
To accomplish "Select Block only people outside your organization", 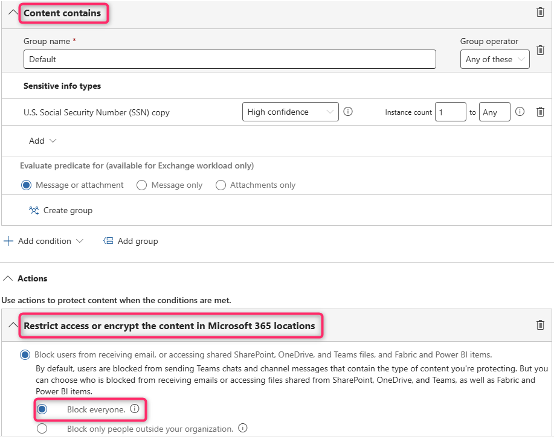I will pyautogui.click(x=42, y=428).
